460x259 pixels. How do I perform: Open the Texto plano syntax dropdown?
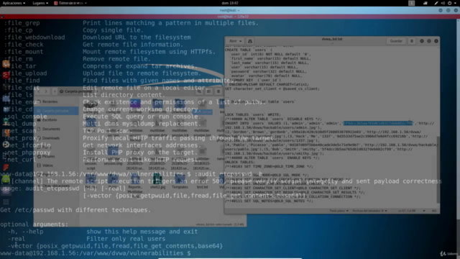(339, 211)
